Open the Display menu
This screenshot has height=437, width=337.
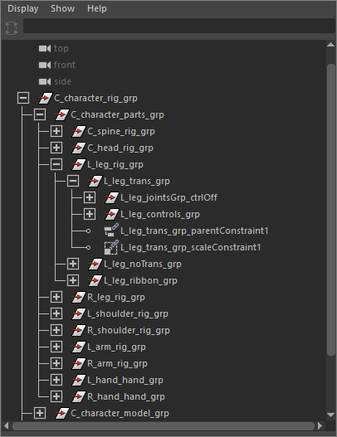23,8
